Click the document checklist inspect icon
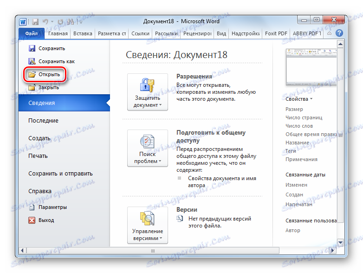The height and width of the screenshot is (273, 363). pos(147,141)
